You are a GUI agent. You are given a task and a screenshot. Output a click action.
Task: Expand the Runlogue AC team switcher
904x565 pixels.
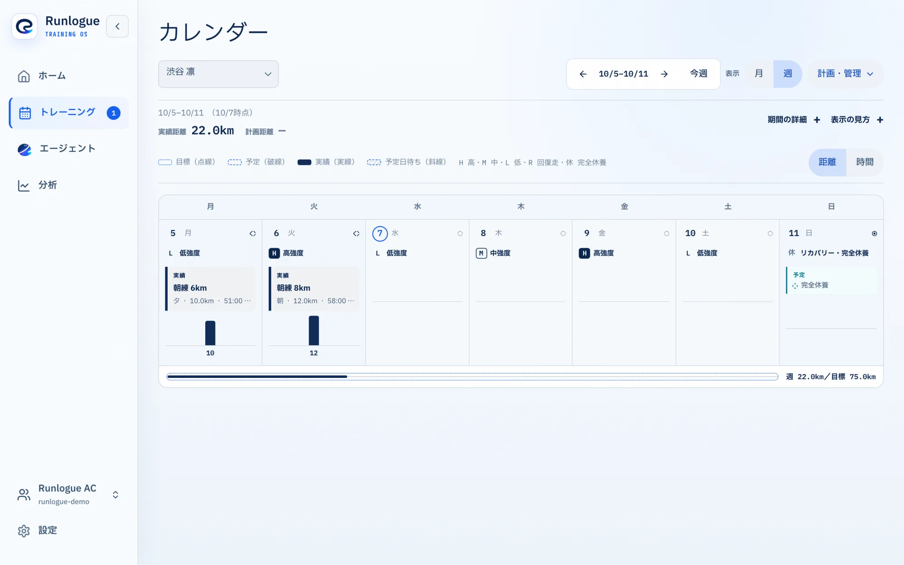(x=69, y=494)
